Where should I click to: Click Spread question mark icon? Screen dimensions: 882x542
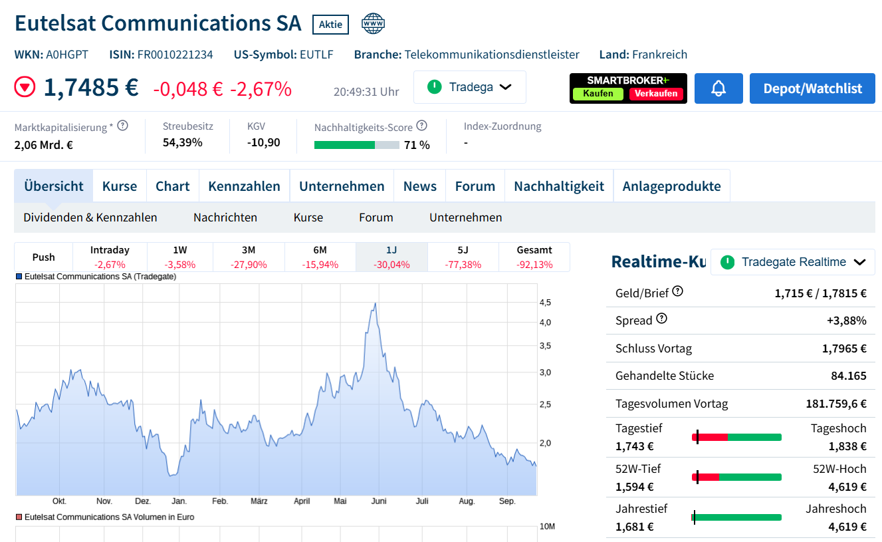click(661, 319)
